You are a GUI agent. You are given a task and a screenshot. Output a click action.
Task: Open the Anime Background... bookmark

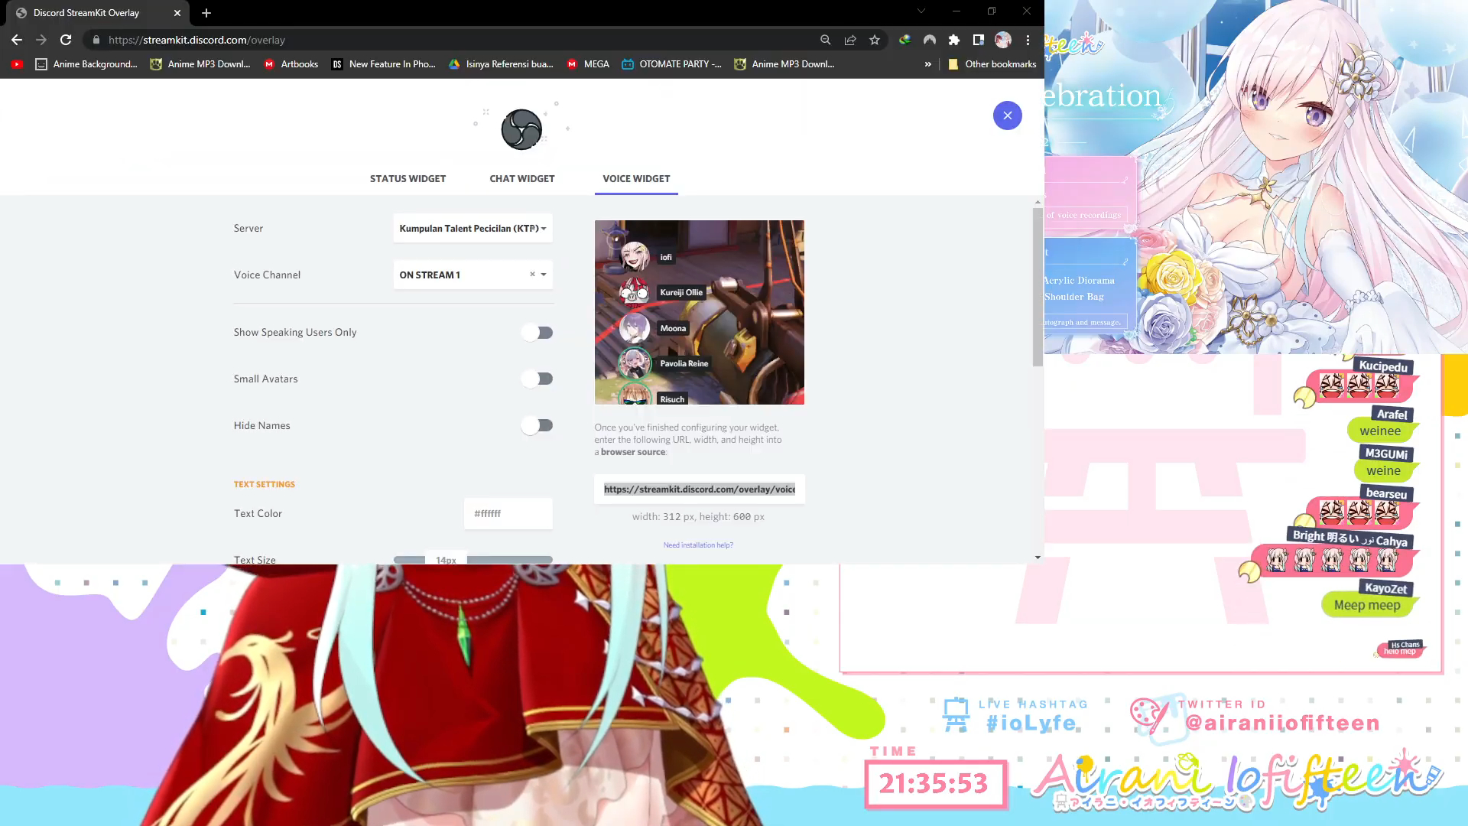pos(86,64)
